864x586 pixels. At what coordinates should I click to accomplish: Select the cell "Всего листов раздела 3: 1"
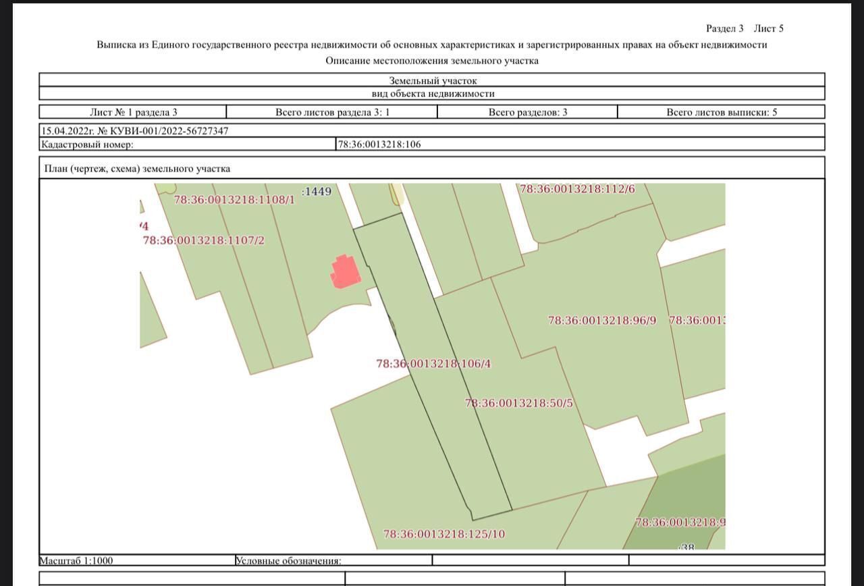[x=332, y=112]
